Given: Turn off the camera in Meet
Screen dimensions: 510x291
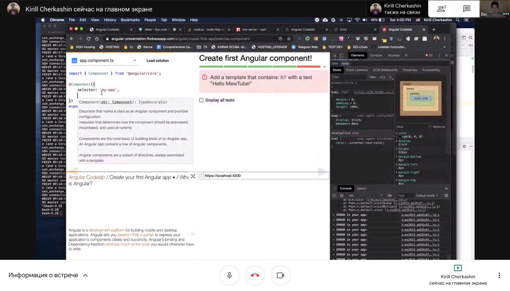Looking at the screenshot, I should [x=280, y=275].
